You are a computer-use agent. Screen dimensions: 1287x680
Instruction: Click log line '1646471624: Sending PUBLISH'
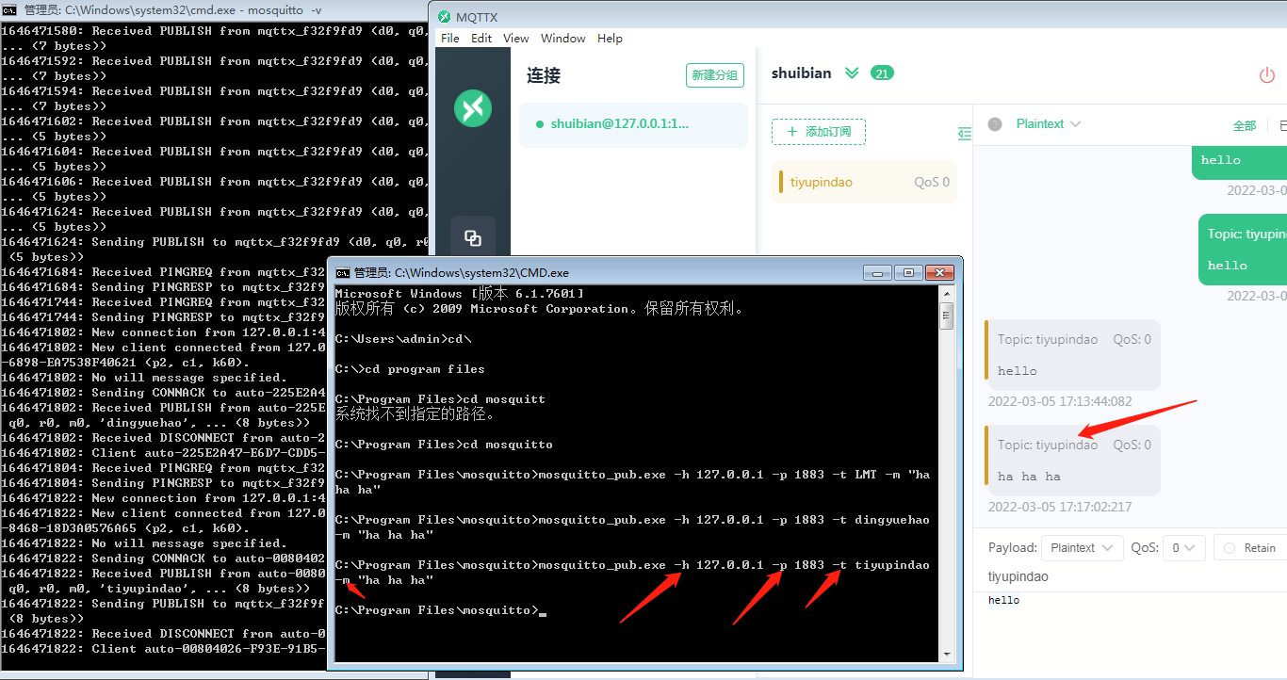click(215, 242)
